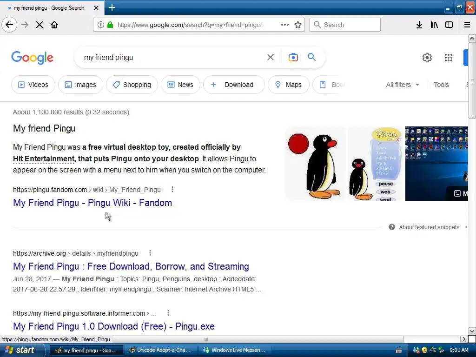Open the Firefox home page

tap(54, 25)
